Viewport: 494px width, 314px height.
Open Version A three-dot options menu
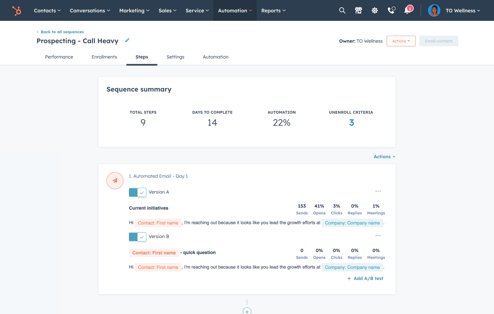click(378, 192)
